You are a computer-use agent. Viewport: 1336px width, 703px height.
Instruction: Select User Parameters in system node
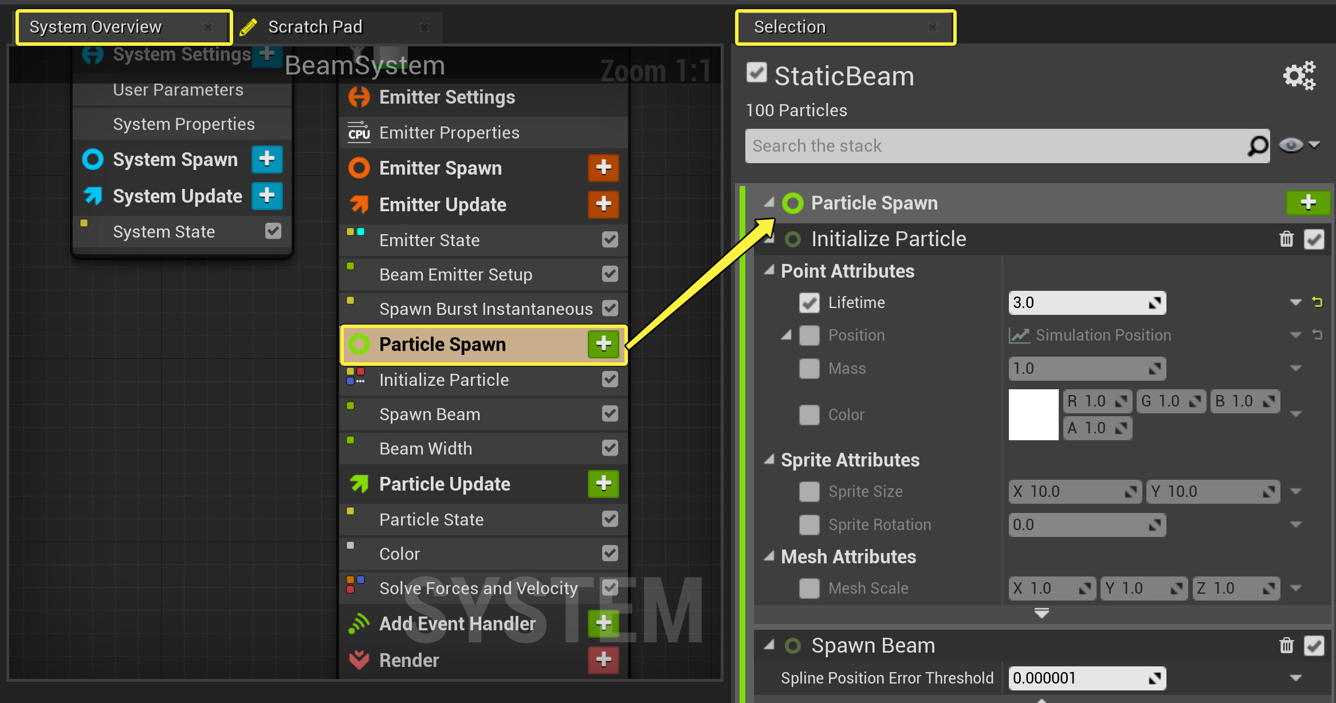[178, 90]
